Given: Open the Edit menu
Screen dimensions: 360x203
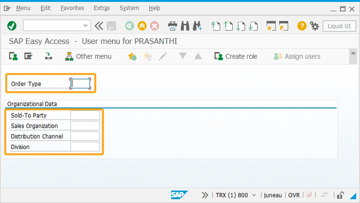Looking at the screenshot, I should 46,8.
